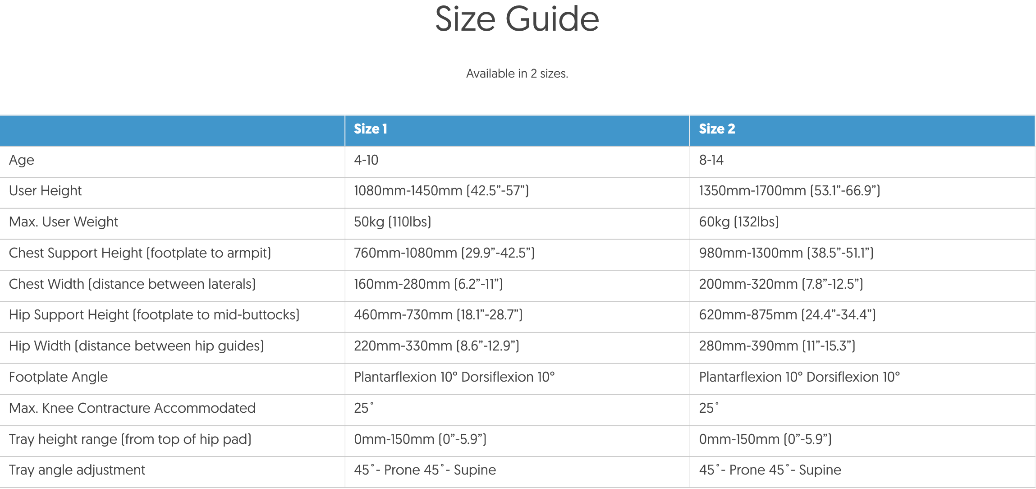Click the User Height row label
Viewport: 1036px width, 489px height.
tap(45, 191)
